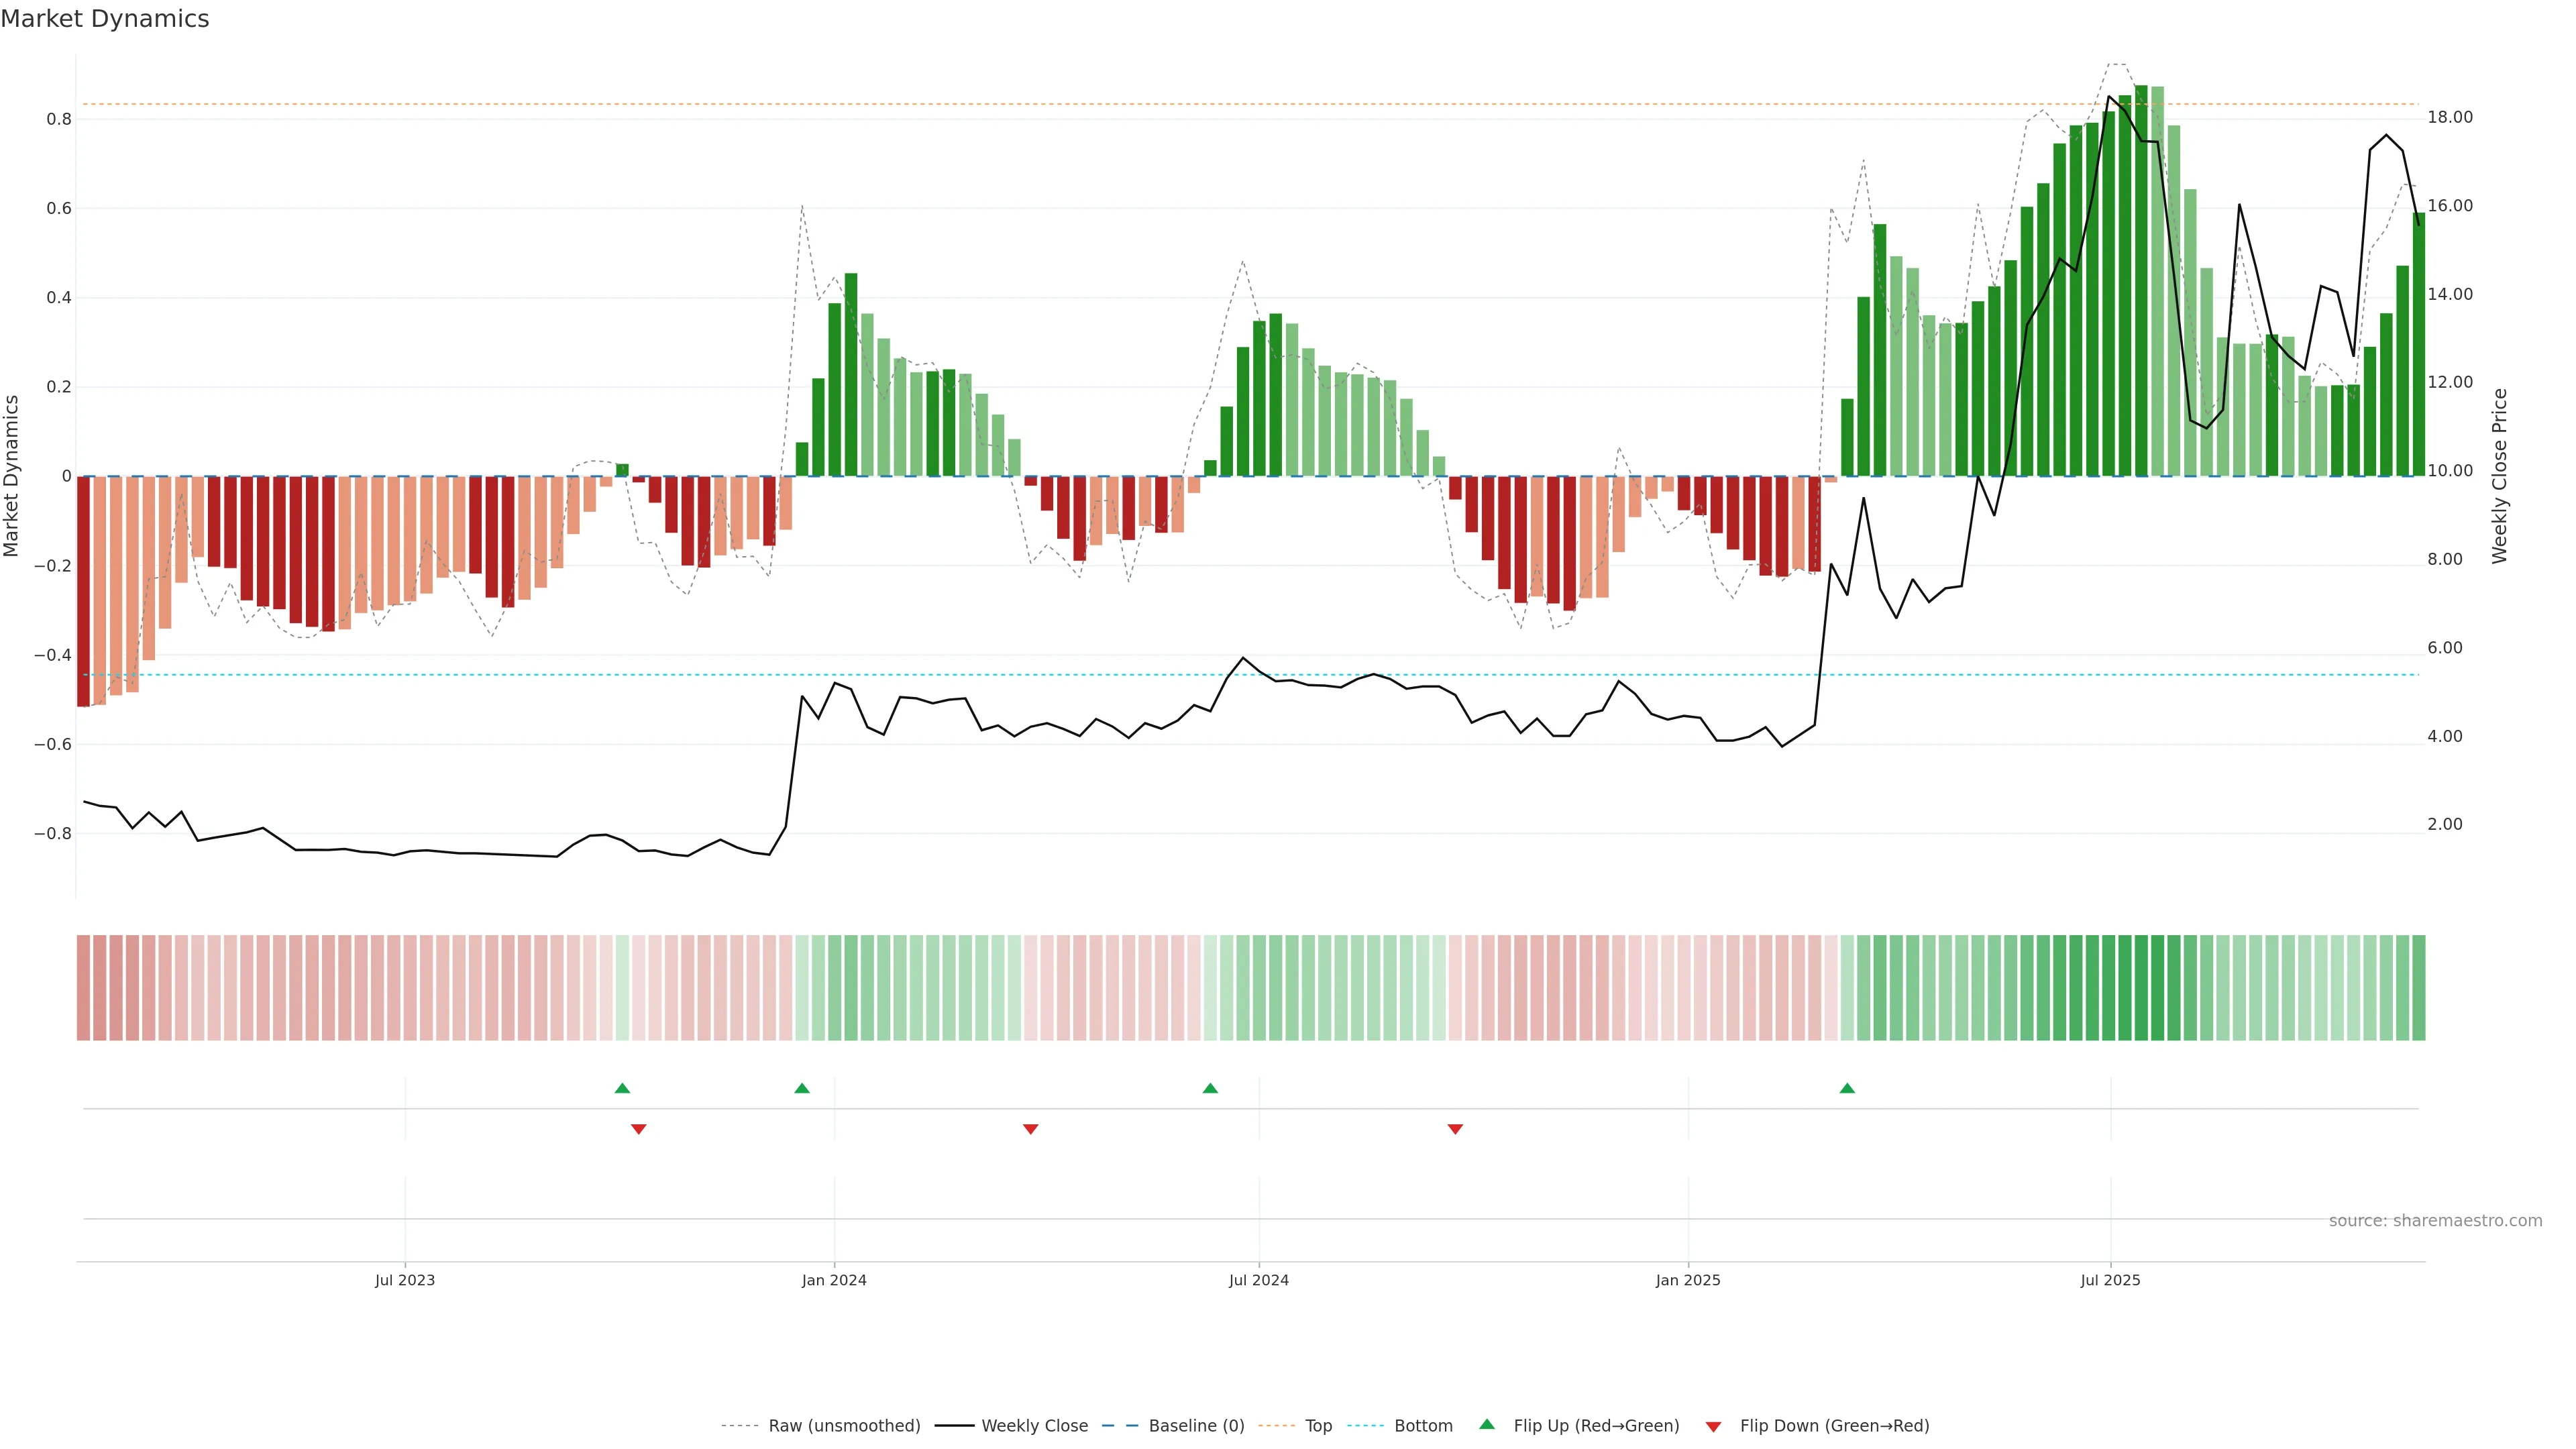Click the Weekly Close Price axis title
This screenshot has width=2576, height=1449.
click(2500, 476)
